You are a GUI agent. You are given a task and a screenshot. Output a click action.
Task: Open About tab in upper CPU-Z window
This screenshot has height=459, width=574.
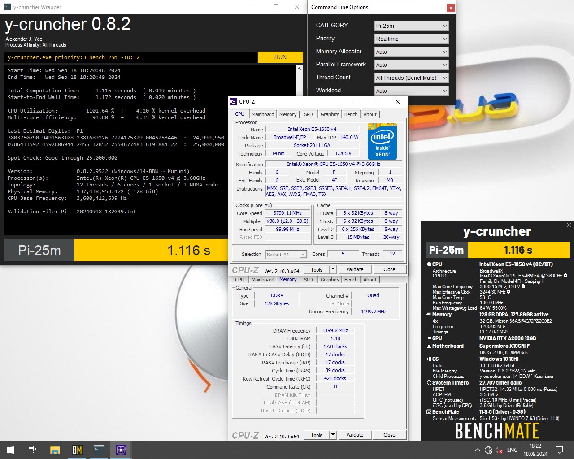coord(370,114)
